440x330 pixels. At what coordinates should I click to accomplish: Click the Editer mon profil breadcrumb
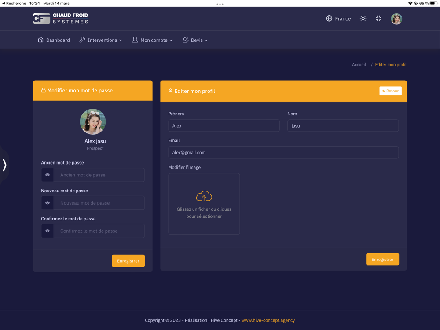[391, 65]
